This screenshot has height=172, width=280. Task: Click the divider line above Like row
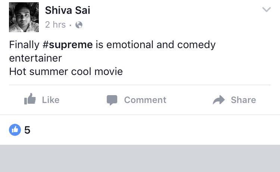click(x=140, y=85)
